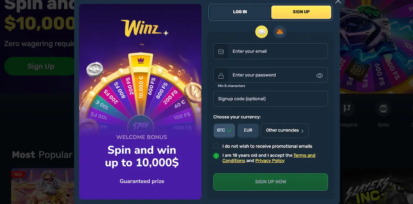
Task: Enable opting out of promotional emails
Action: pos(216,146)
